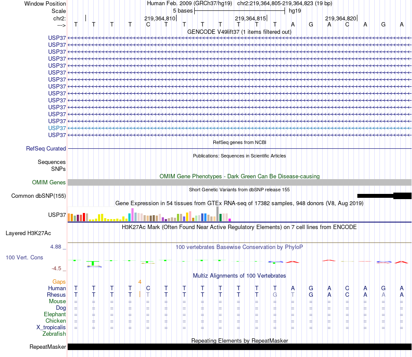The height and width of the screenshot is (357, 412).
Task: Click the gray G mismatch in Rhesus row
Action: (275, 295)
